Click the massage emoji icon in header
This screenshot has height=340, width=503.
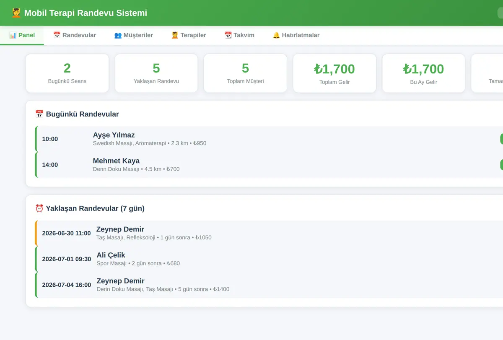pyautogui.click(x=16, y=13)
